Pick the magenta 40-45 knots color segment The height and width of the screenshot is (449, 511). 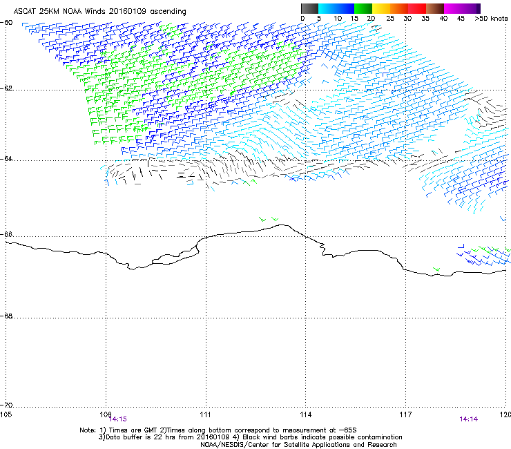click(453, 8)
